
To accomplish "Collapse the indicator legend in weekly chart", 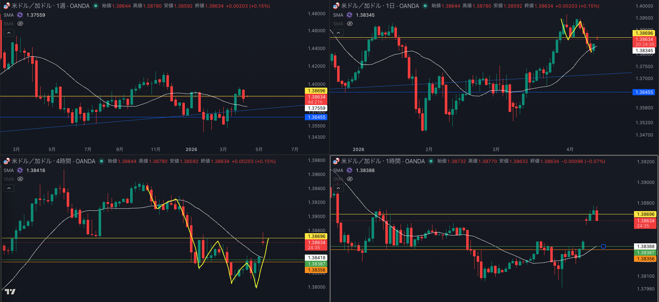I will click(9, 33).
